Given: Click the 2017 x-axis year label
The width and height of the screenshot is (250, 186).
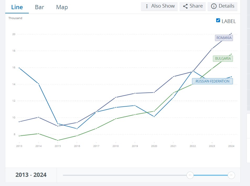Looking at the screenshot, I should tap(96, 146).
